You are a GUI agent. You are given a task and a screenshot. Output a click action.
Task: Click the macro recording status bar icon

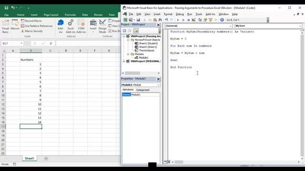[15, 164]
